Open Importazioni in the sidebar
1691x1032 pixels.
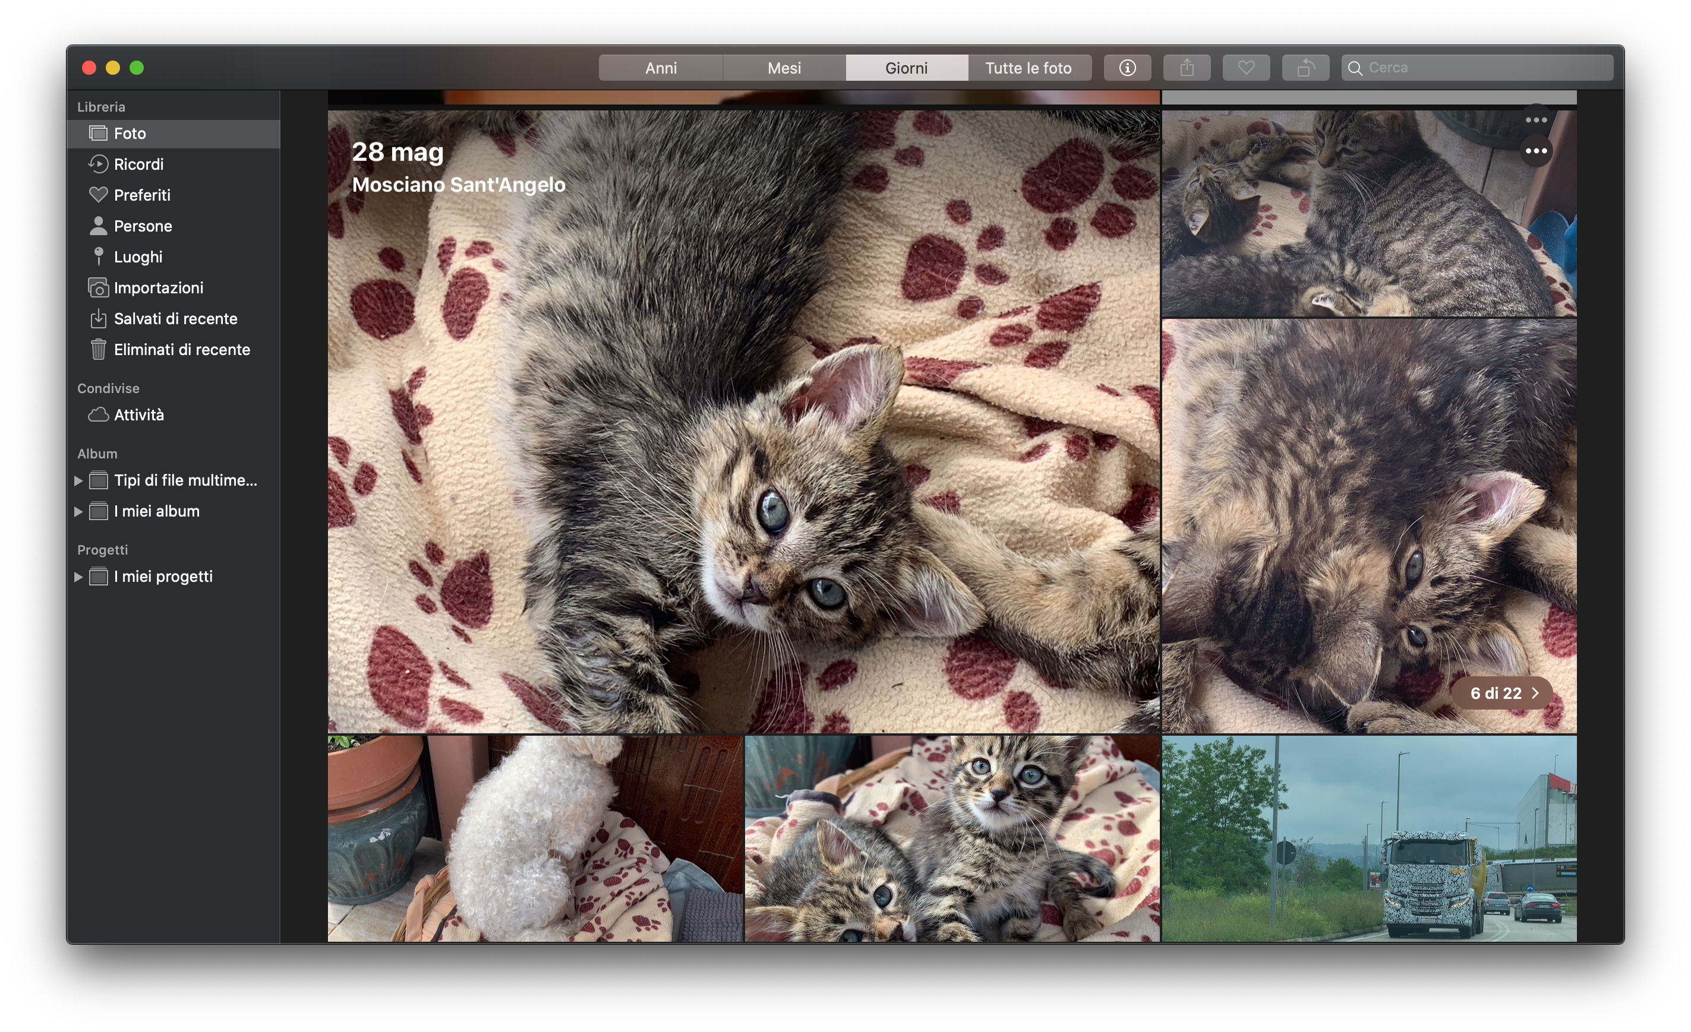coord(173,287)
